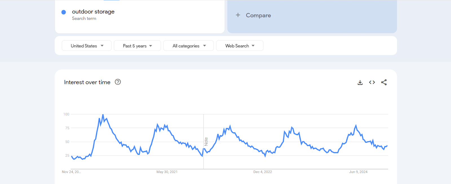
Task: Click the May 30, 2021 axis date
Action: pos(167,172)
